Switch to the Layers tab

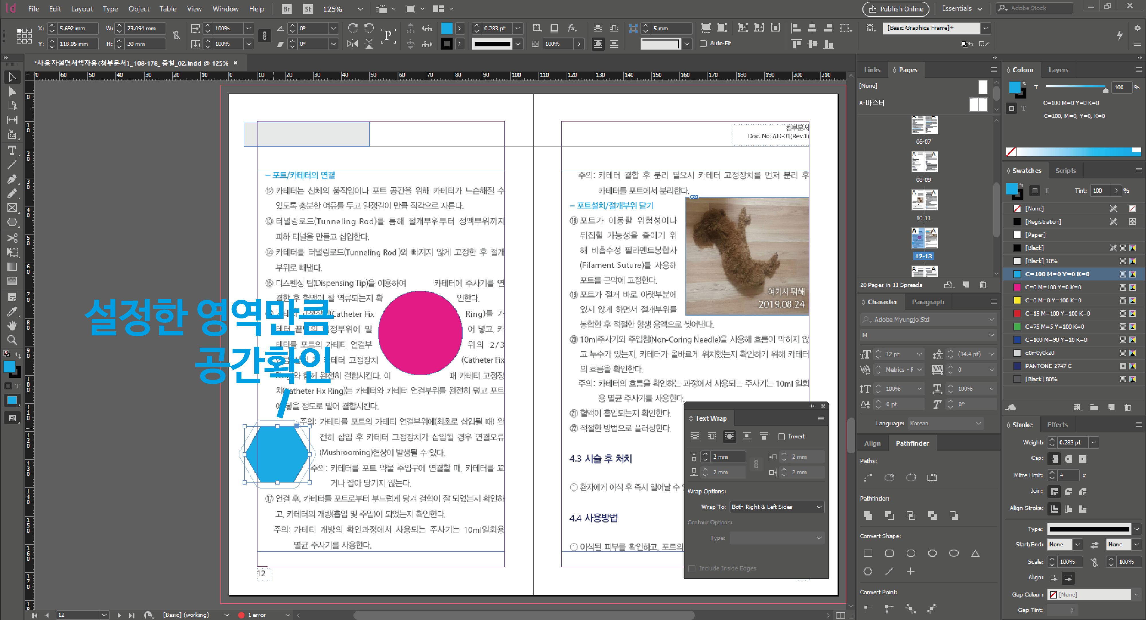(1058, 70)
